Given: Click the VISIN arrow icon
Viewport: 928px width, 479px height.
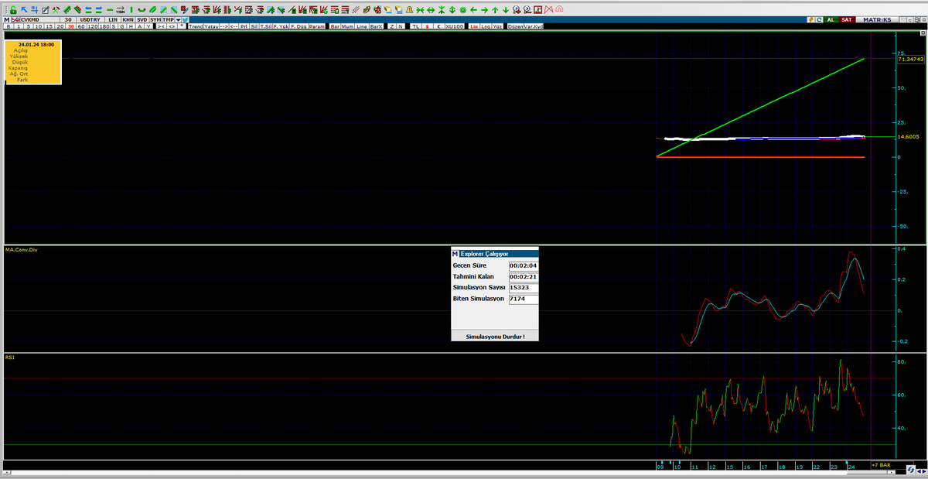Looking at the screenshot, I should click(120, 10).
